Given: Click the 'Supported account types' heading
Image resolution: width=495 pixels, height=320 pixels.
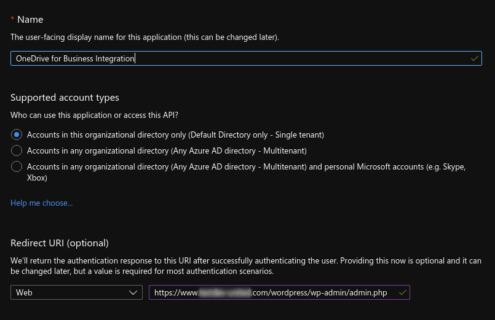Looking at the screenshot, I should click(x=65, y=98).
